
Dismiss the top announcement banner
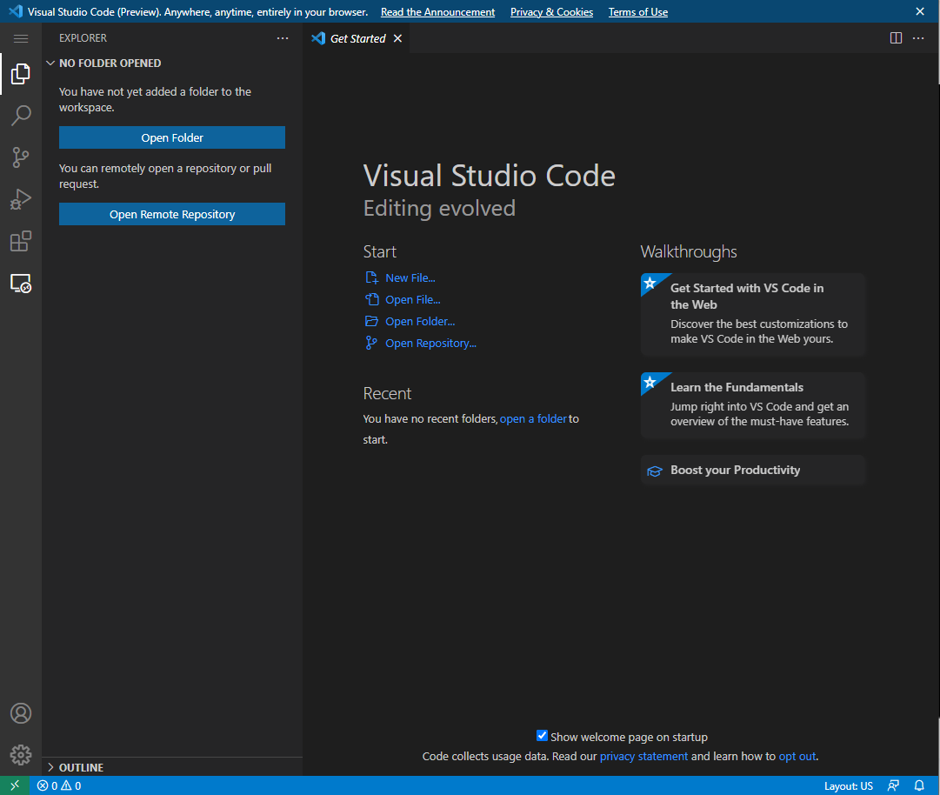[x=920, y=11]
